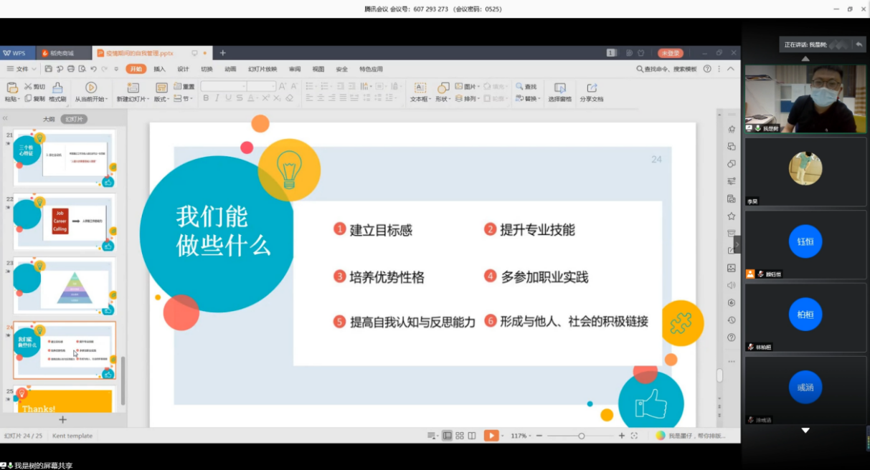
Task: Click the orange 未登录 login button
Action: tap(671, 53)
